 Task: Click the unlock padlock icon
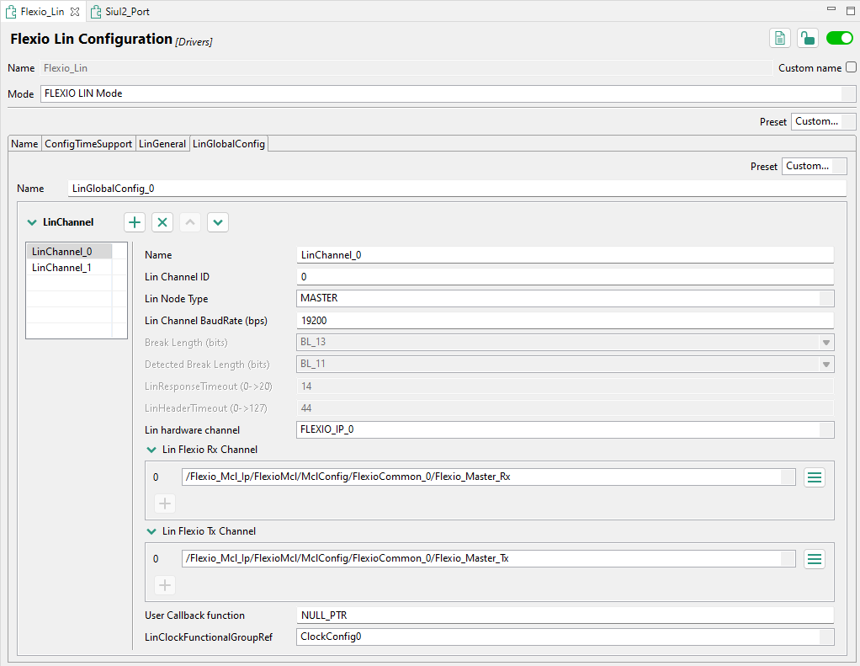[808, 38]
